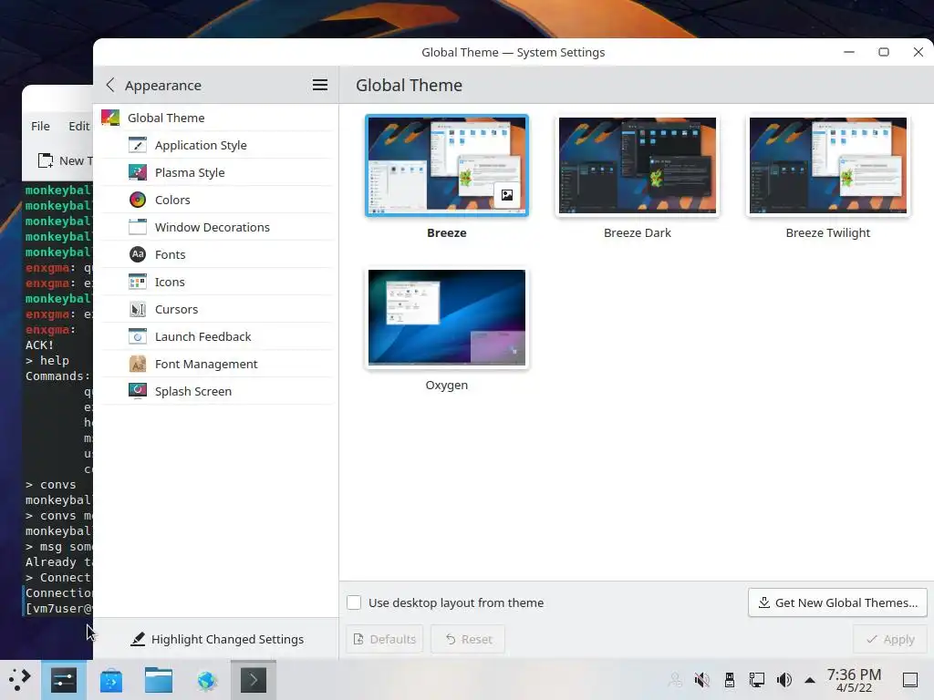934x700 pixels.
Task: Click the Splash Screen icon
Action: (138, 392)
